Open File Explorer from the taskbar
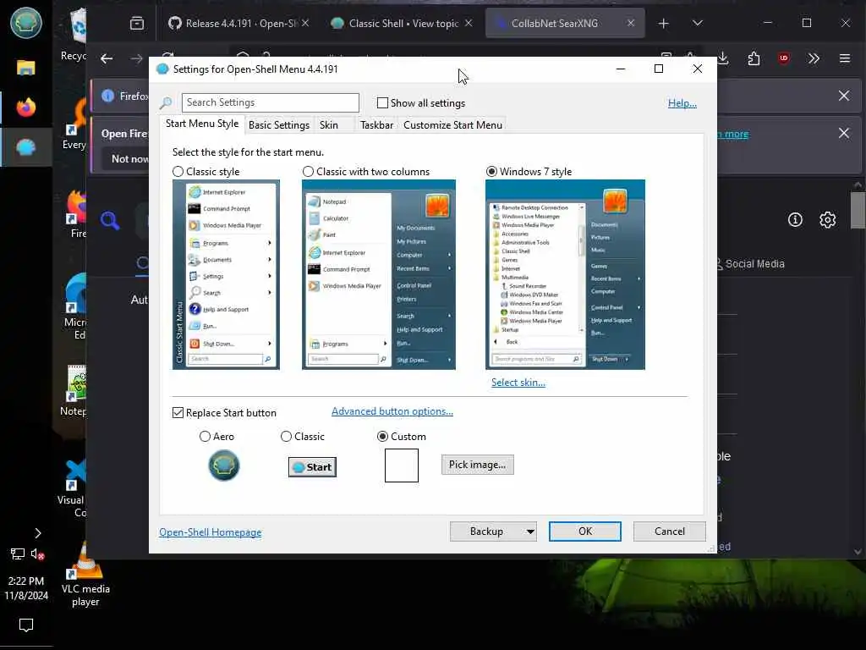 26,68
